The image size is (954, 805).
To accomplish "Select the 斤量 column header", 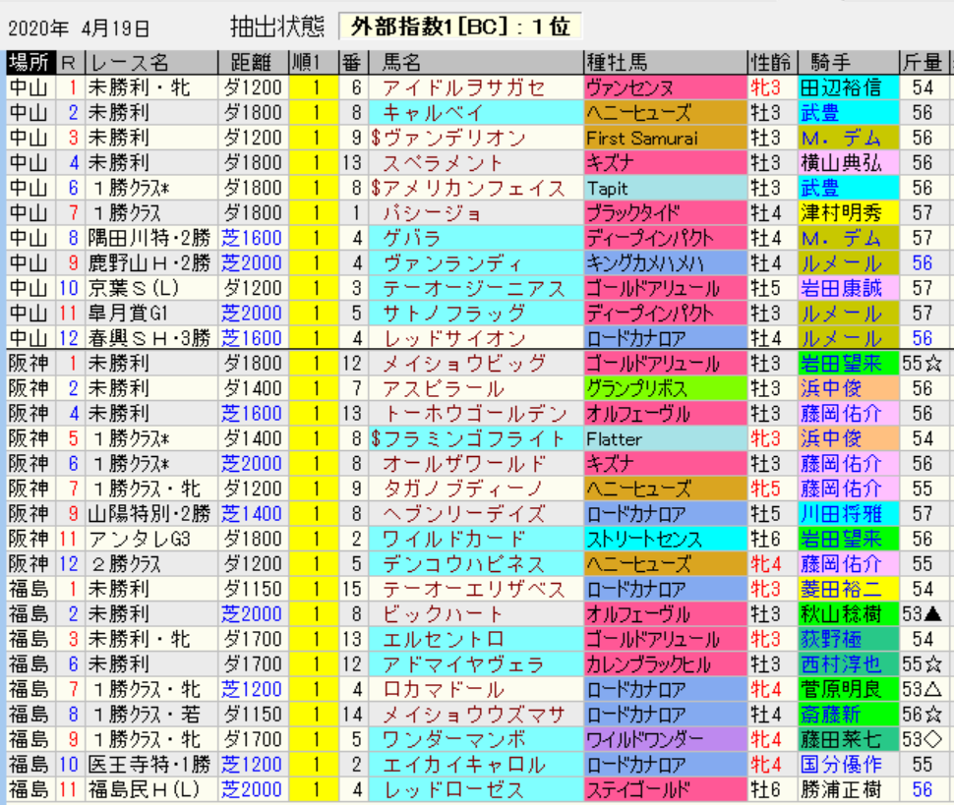I will [x=923, y=63].
